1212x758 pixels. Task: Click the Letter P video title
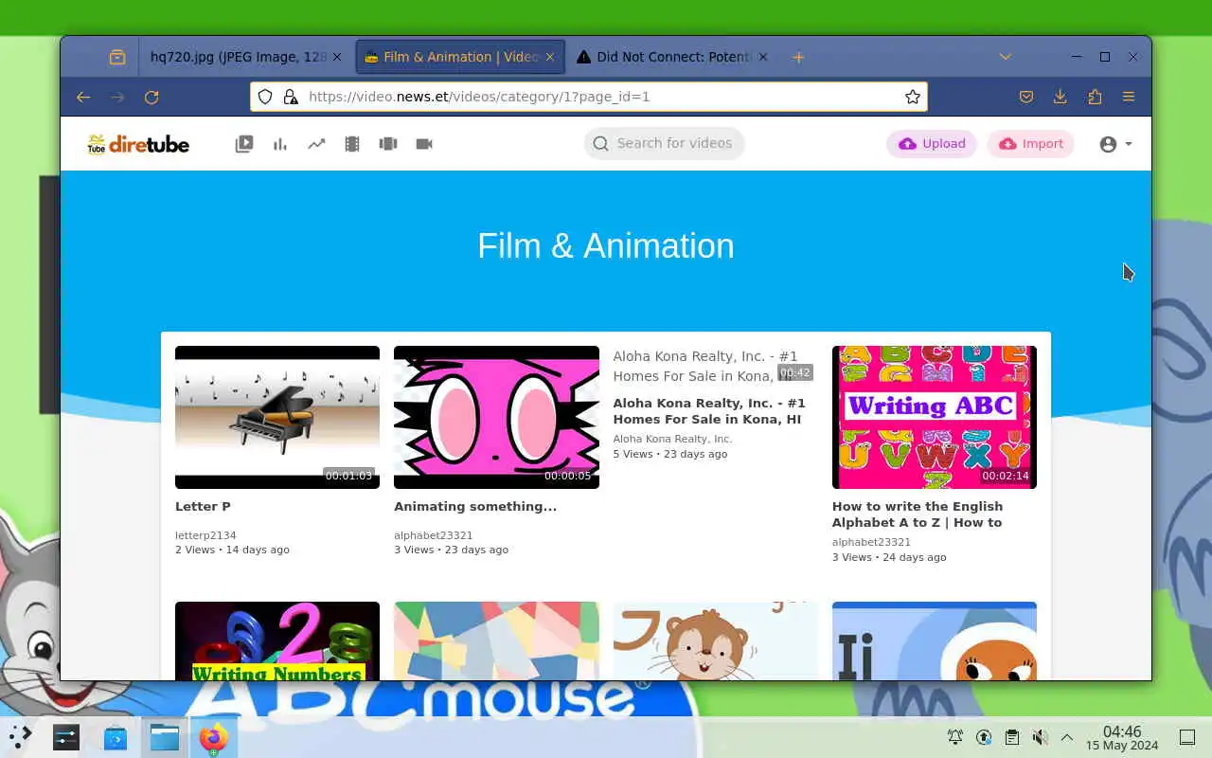203,506
